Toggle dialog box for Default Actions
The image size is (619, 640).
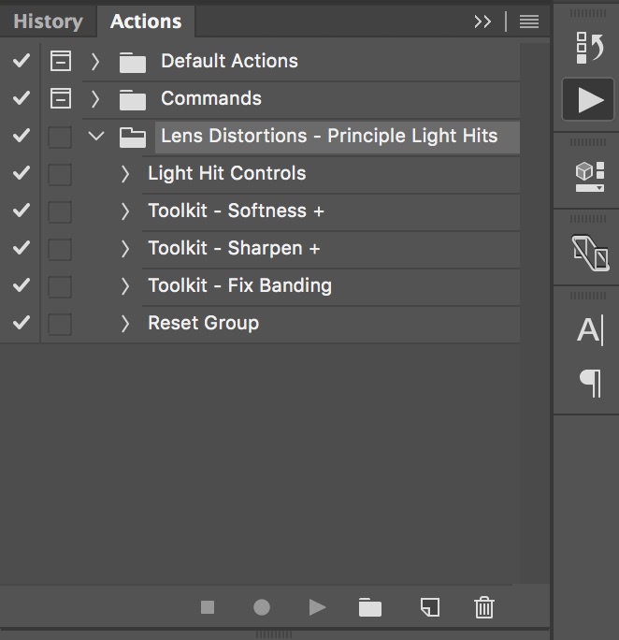tap(61, 61)
